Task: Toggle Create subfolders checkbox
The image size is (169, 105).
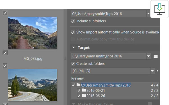Action: click(73, 64)
